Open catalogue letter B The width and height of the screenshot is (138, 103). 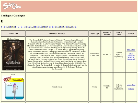[4, 27]
